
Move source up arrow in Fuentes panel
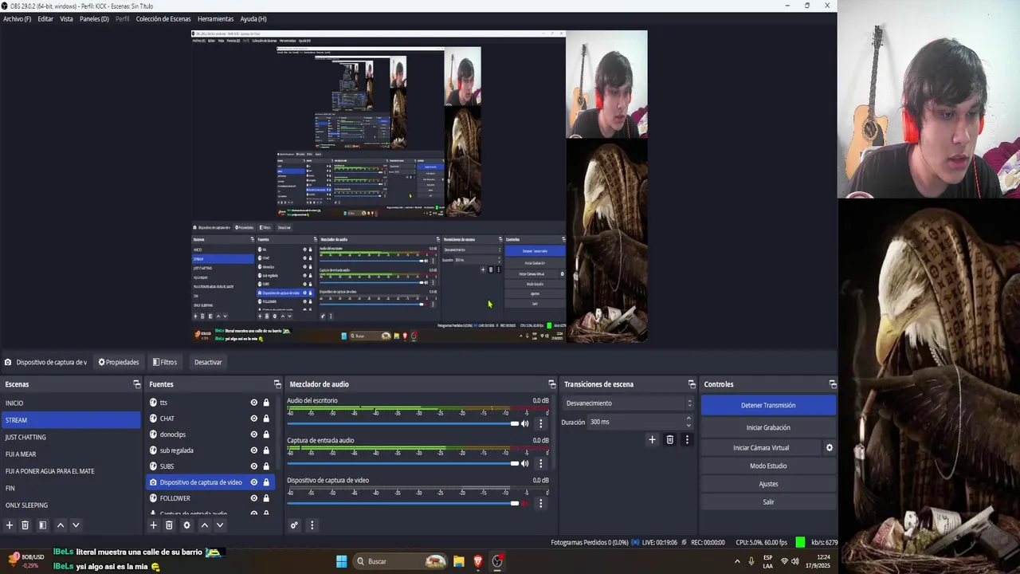[x=204, y=525]
